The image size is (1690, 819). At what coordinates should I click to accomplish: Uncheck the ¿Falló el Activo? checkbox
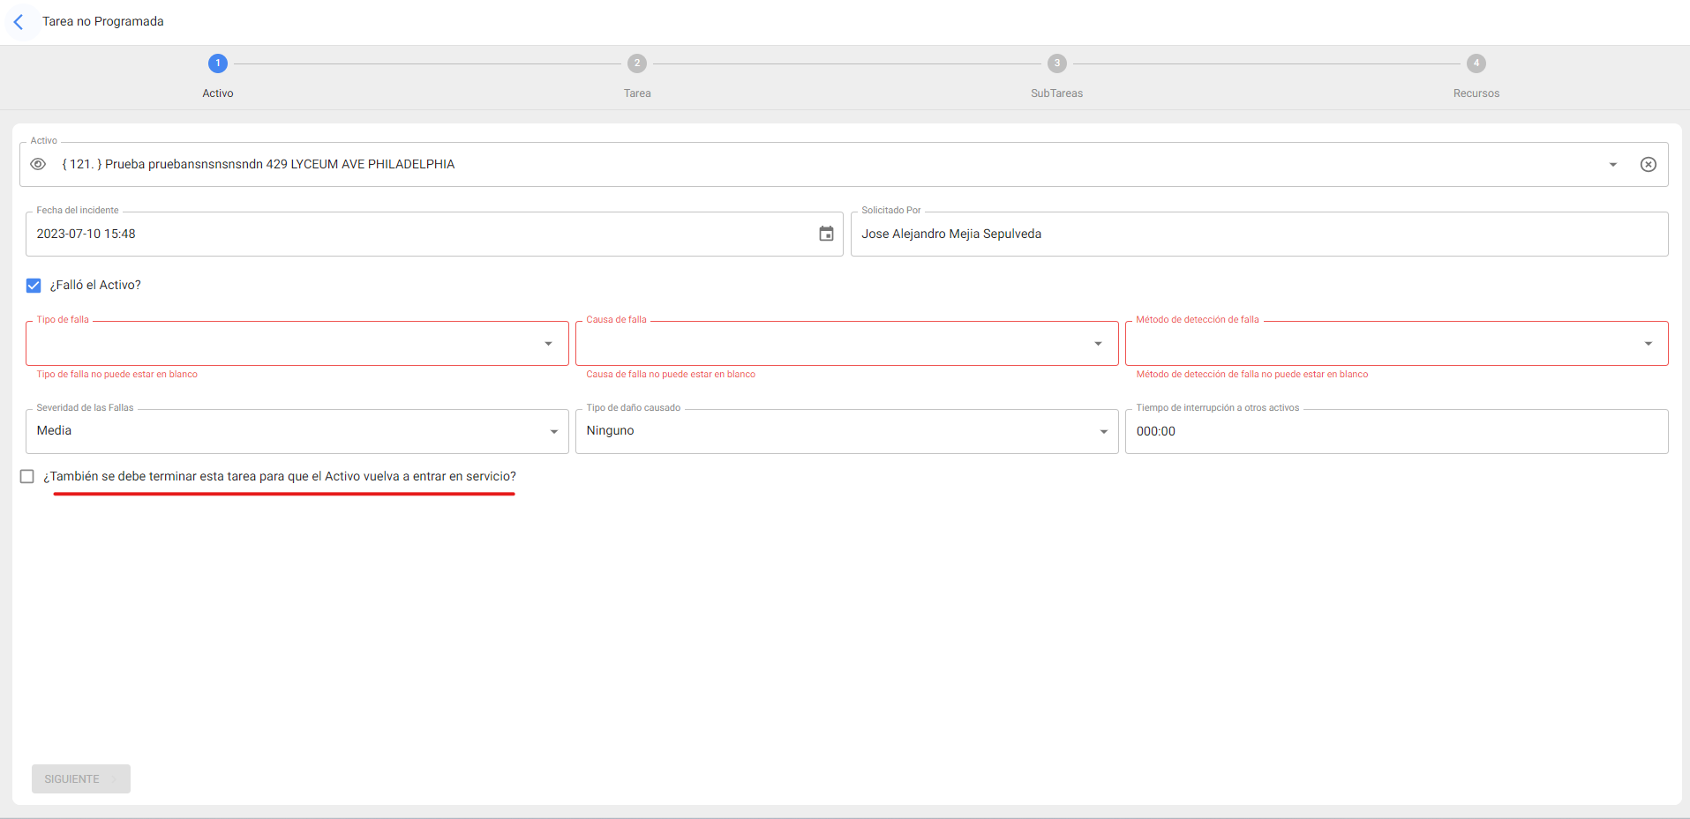pos(34,286)
